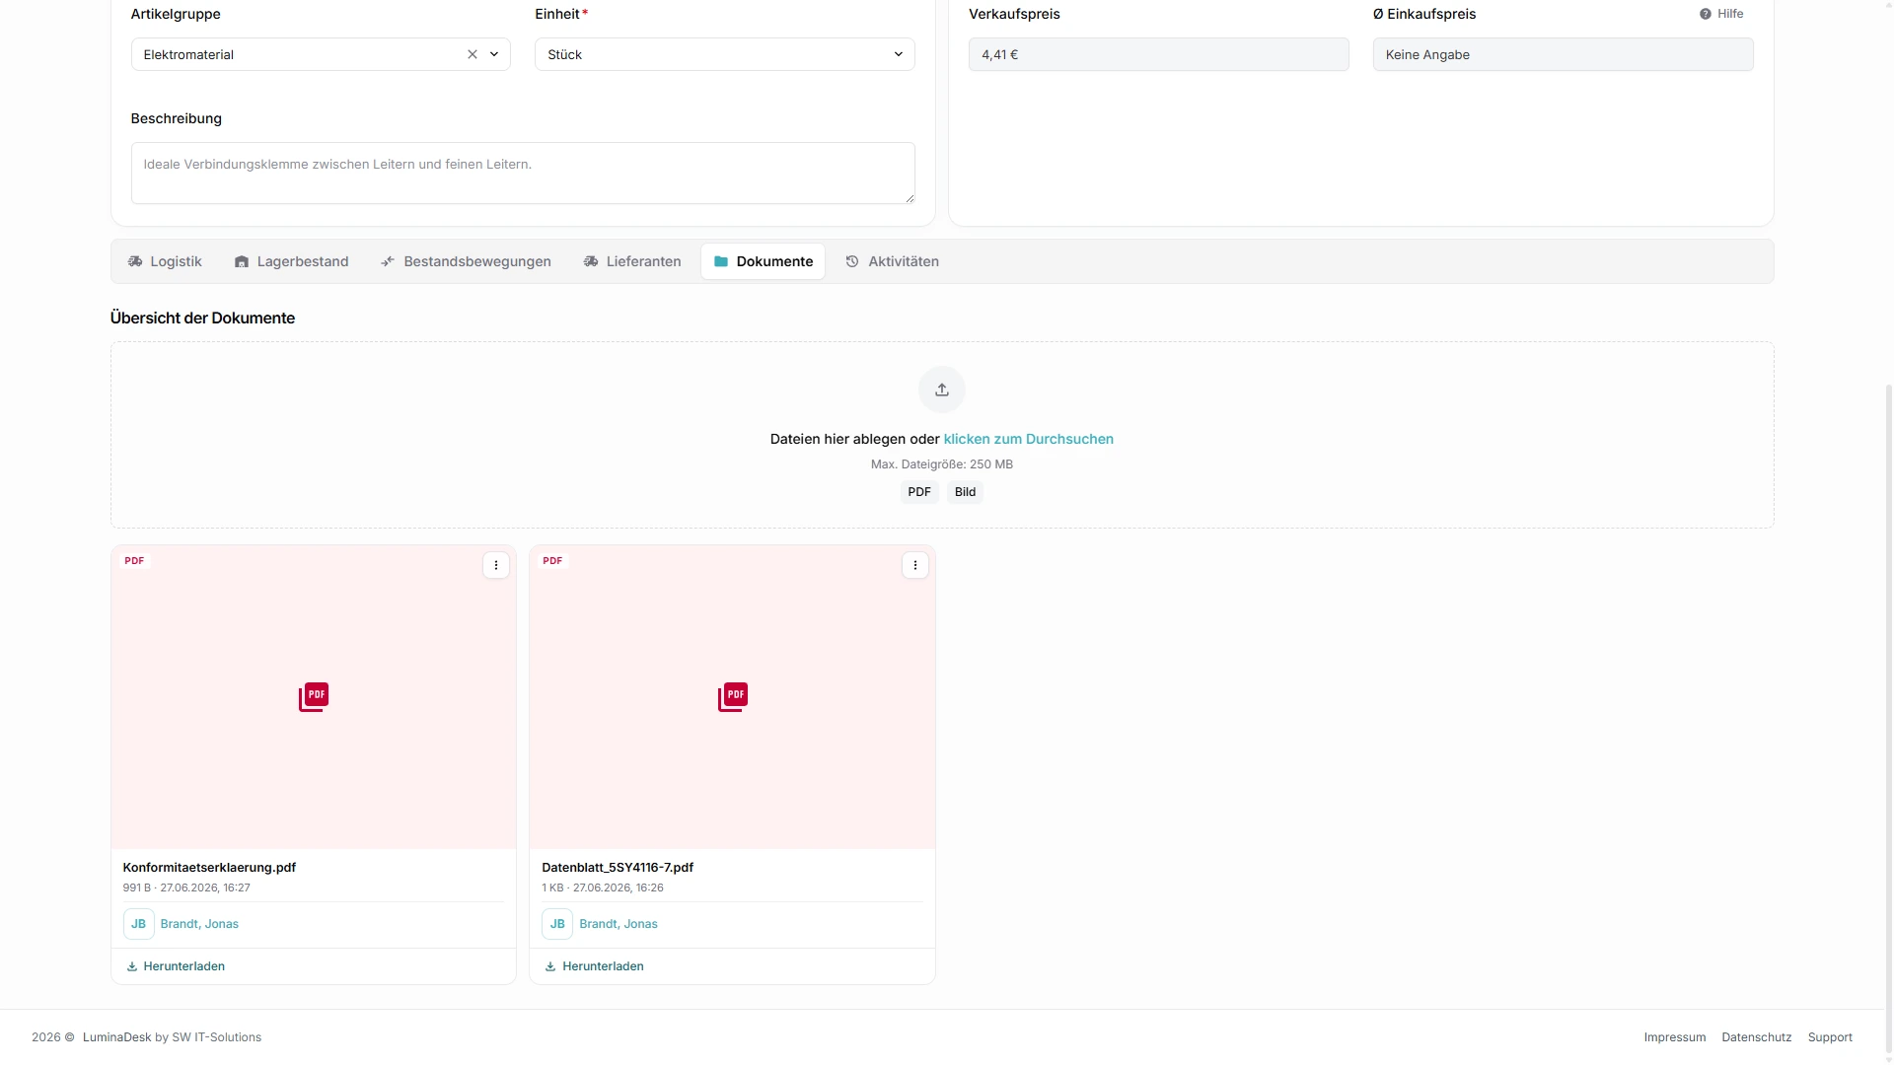Expand the Artikelgruppe dropdown arrow
Screen dimensions: 1894x1065
tap(494, 54)
